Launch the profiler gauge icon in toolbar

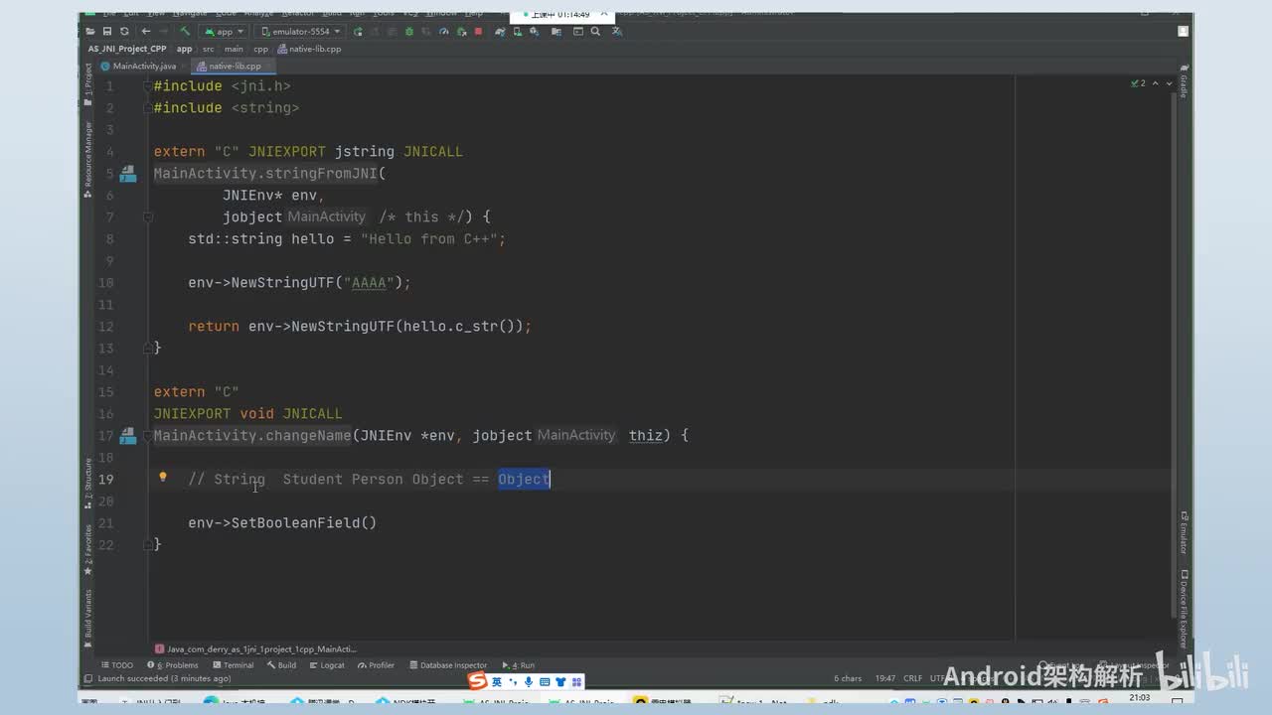444,32
